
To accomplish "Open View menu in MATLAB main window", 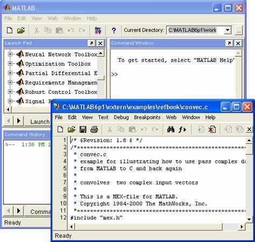I will [x=37, y=18].
